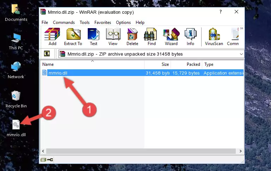Click the WinRAR books icon in title bar

(43, 12)
